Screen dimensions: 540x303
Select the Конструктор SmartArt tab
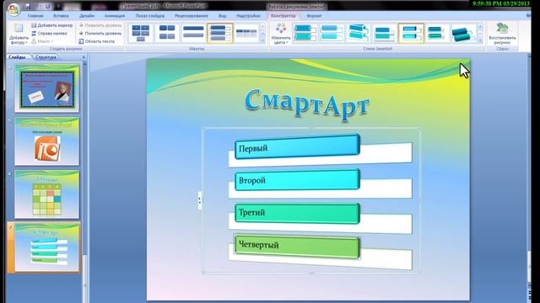[283, 16]
